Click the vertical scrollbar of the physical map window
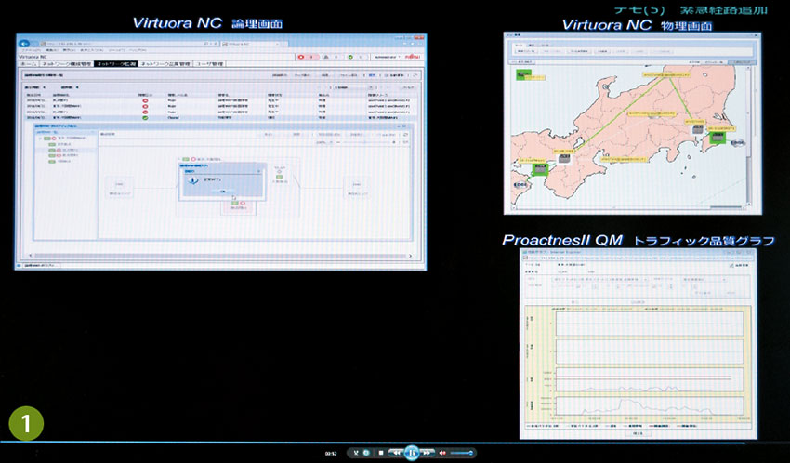790x463 pixels. 749,136
